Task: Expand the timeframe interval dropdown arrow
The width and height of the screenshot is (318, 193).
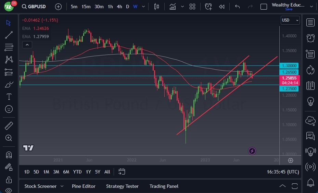Action: click(143, 7)
